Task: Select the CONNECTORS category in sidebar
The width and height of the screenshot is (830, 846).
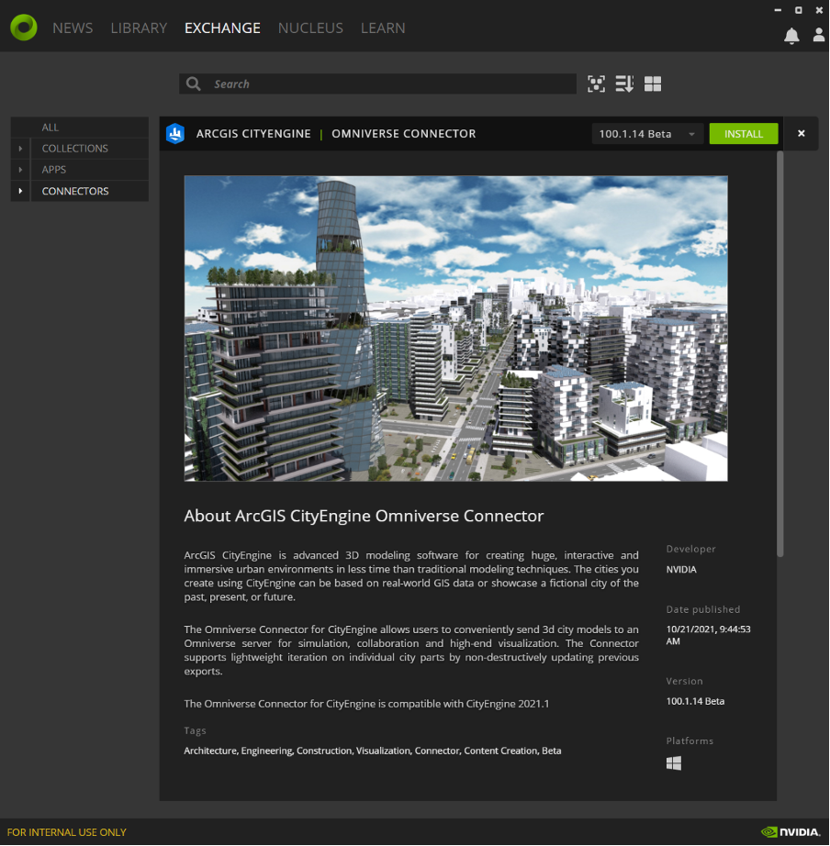Action: pos(73,191)
